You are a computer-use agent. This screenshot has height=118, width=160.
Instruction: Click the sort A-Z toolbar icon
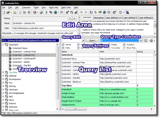[x=91, y=13]
